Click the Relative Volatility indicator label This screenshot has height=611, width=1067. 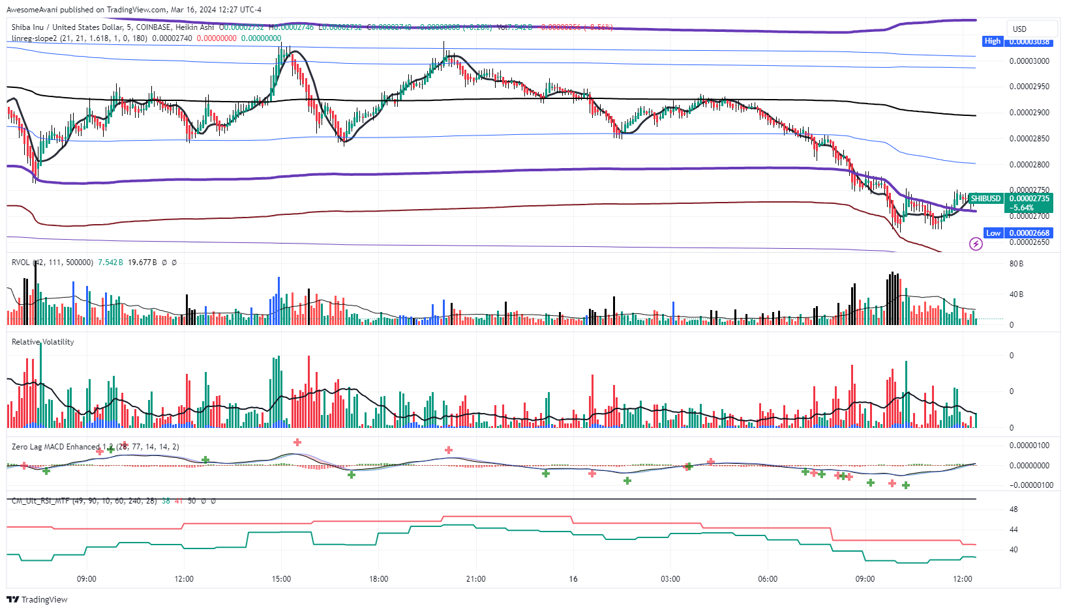pos(42,342)
